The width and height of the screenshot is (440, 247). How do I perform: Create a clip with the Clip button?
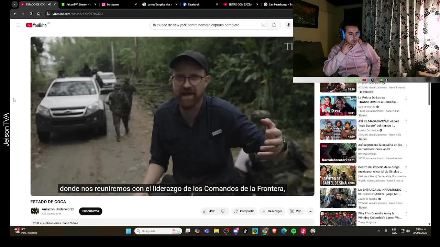coord(295,211)
